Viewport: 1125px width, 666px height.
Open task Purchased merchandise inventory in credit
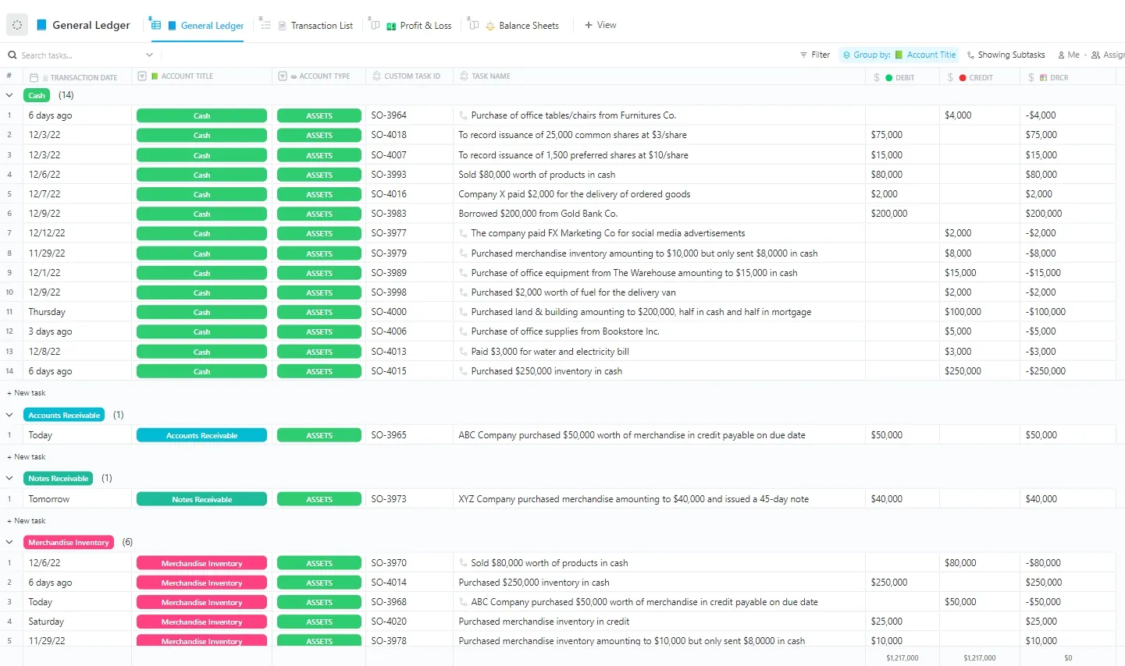tap(544, 622)
